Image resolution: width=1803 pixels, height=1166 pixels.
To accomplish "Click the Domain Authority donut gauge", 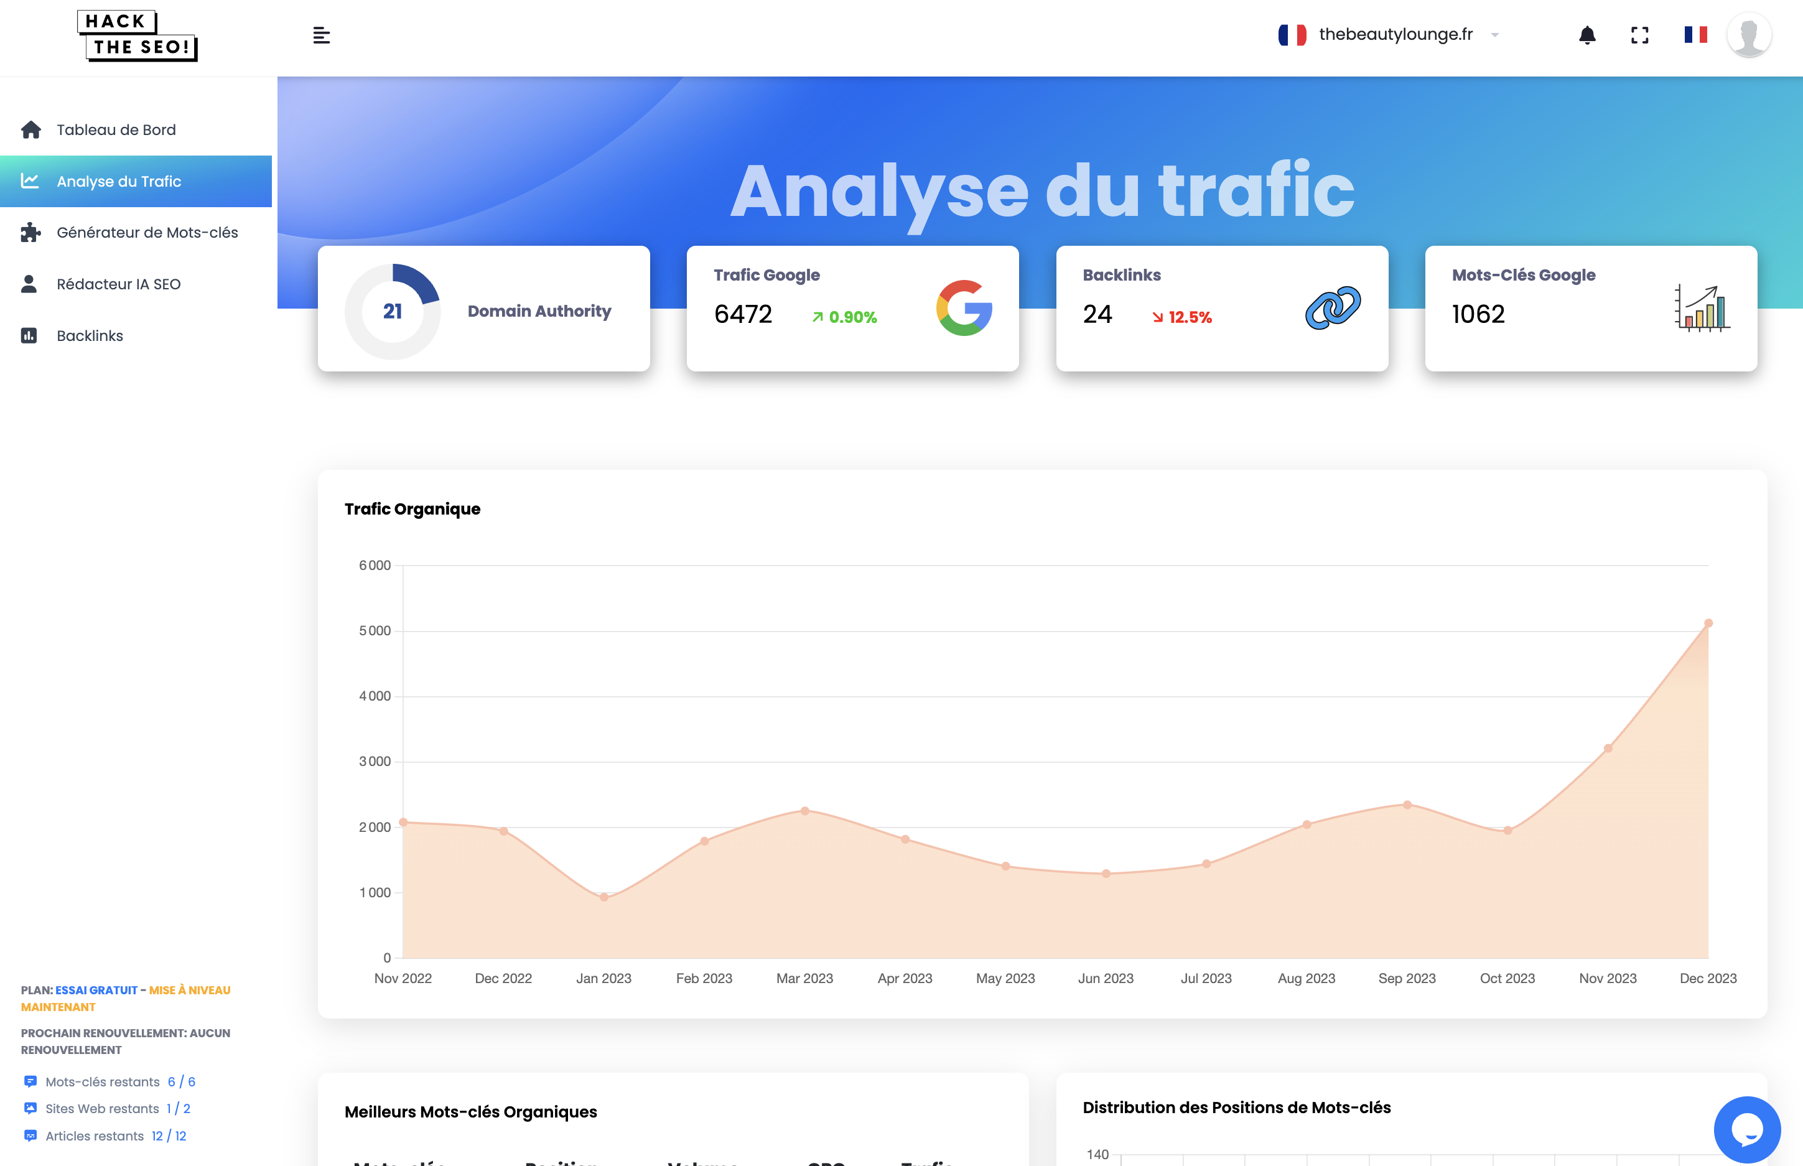I will click(392, 311).
